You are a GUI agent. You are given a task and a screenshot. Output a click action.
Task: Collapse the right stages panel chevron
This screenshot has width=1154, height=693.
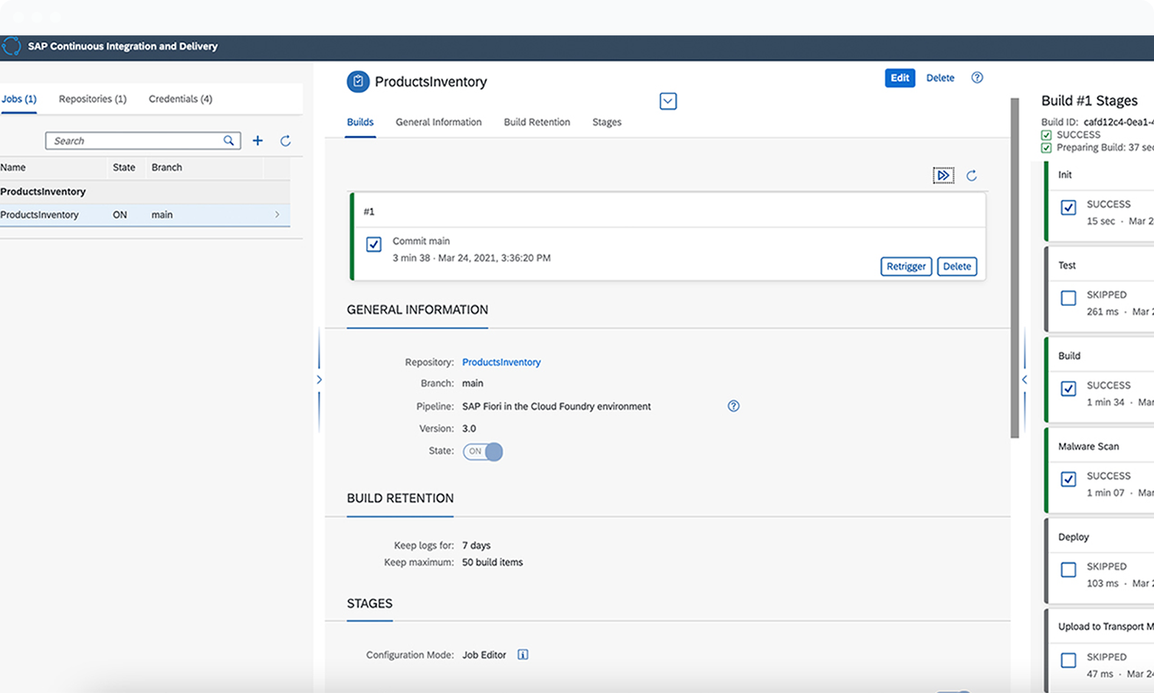(1025, 379)
